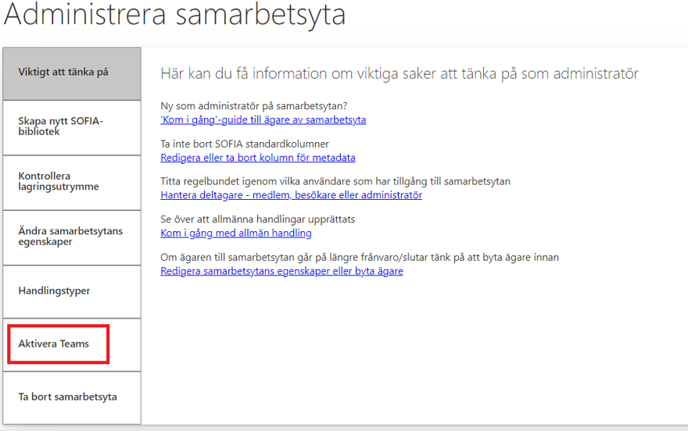Image resolution: width=688 pixels, height=431 pixels.
Task: Open the 'Skapa nytt SOFIA-bibliotek' tab
Action: 71,126
